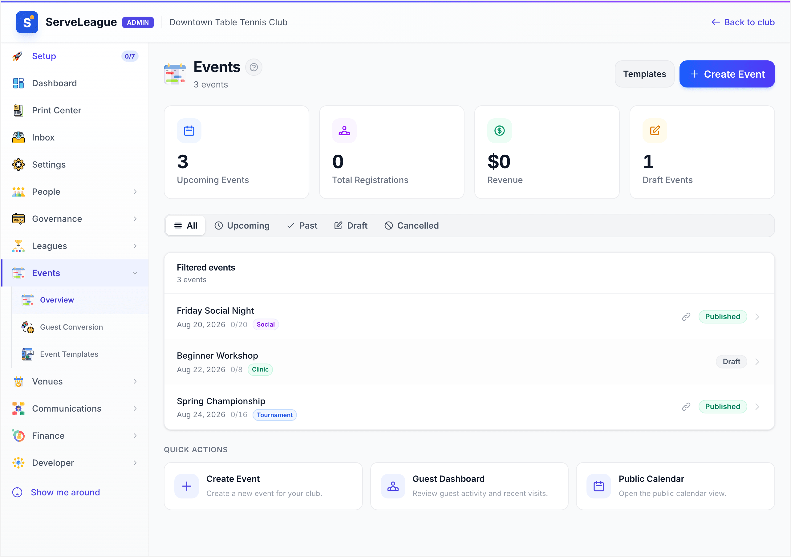Click the blue Create Event button
The width and height of the screenshot is (791, 557).
coord(727,74)
